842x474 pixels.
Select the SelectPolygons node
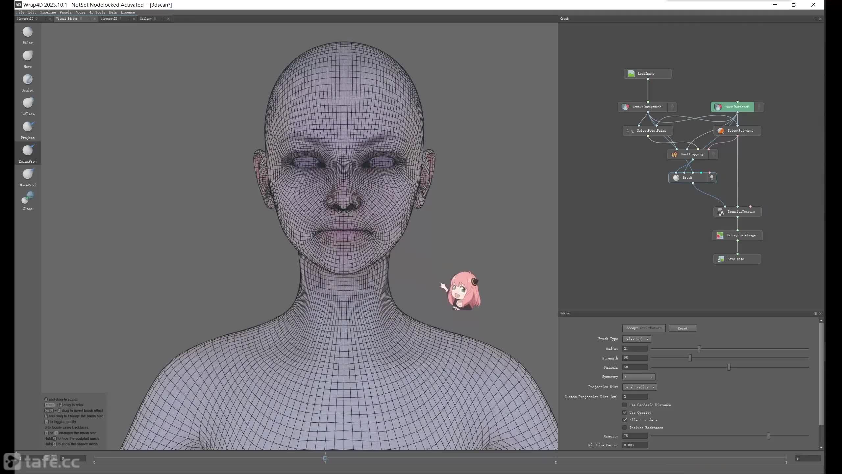[737, 131]
